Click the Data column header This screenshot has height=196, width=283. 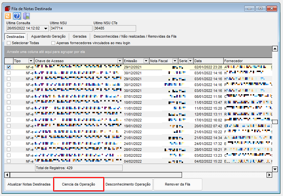click(x=209, y=61)
